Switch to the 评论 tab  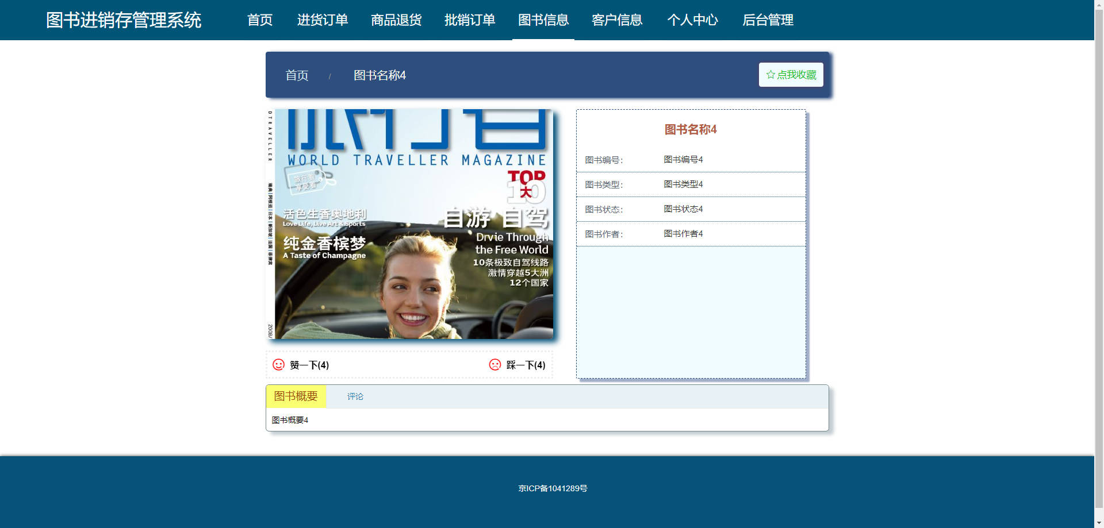click(355, 396)
